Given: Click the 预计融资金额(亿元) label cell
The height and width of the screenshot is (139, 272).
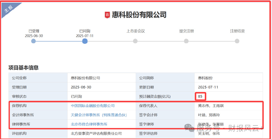Looking at the screenshot, I should [165, 96].
